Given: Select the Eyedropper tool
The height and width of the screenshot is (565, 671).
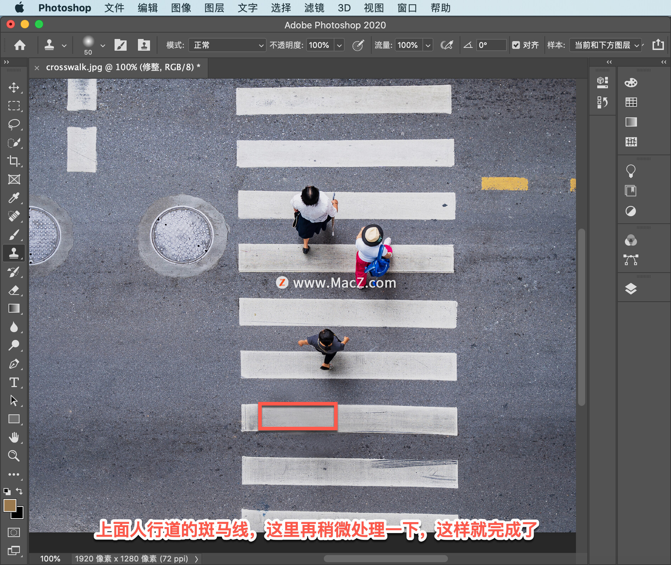Looking at the screenshot, I should pyautogui.click(x=14, y=198).
